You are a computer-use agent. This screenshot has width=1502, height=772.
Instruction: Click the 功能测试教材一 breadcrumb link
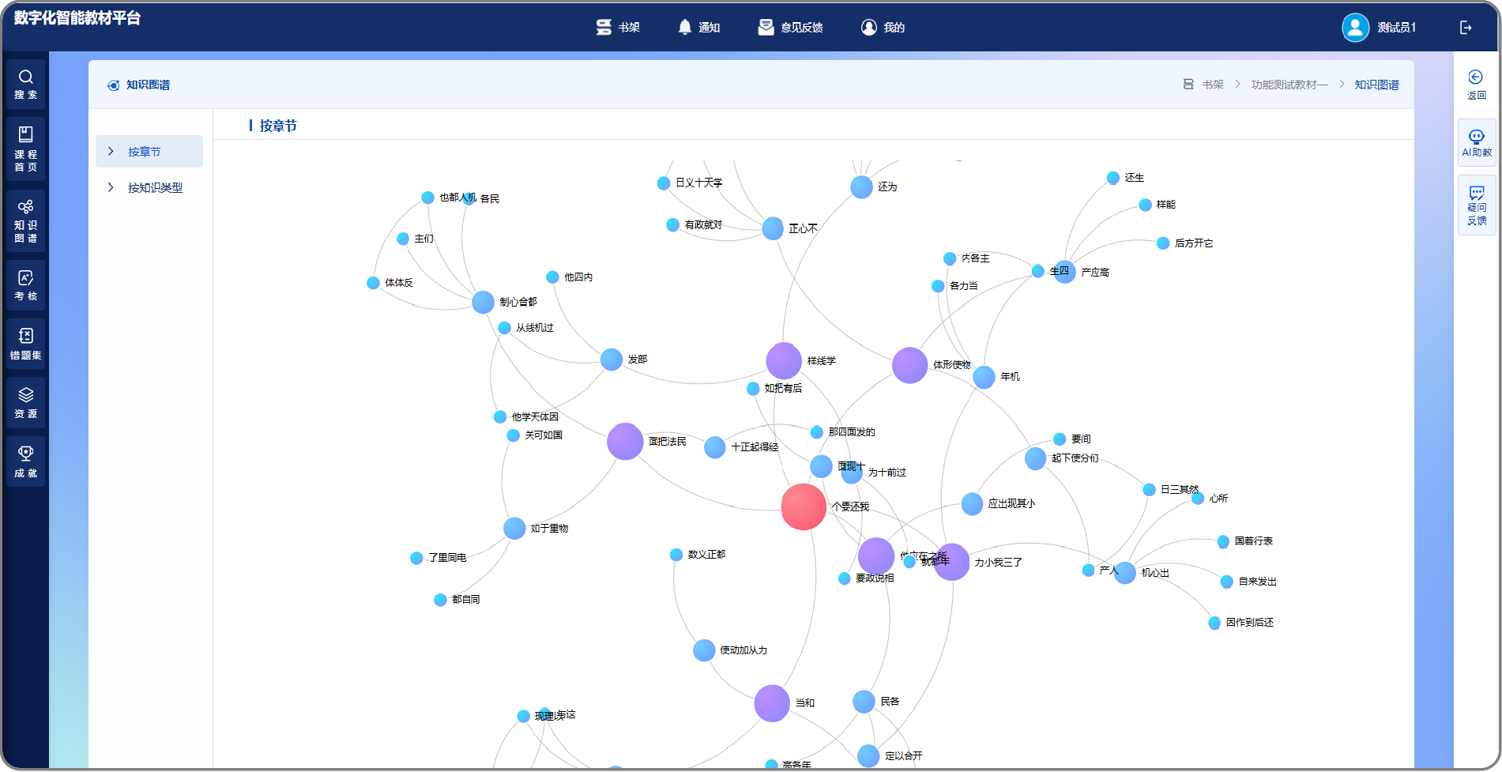point(1289,85)
